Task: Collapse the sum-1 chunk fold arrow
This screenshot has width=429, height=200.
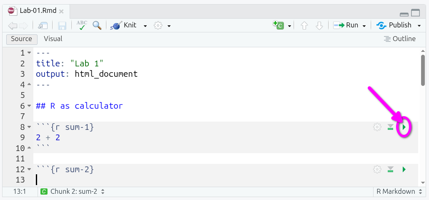Action: [x=29, y=127]
